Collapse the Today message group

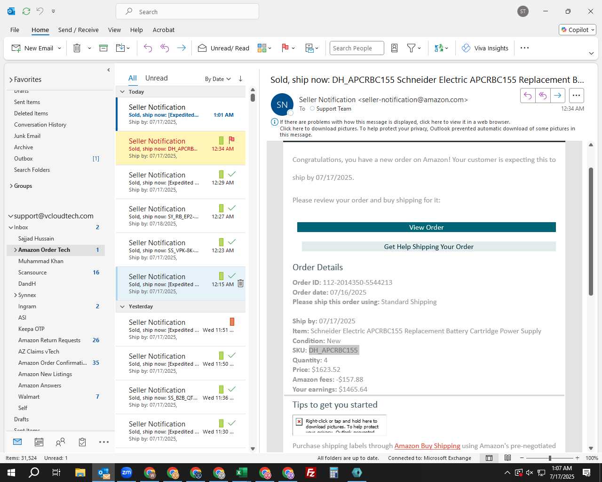coord(122,92)
